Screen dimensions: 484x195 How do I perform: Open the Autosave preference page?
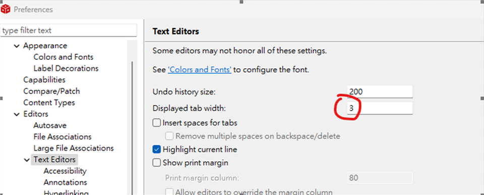coord(50,126)
